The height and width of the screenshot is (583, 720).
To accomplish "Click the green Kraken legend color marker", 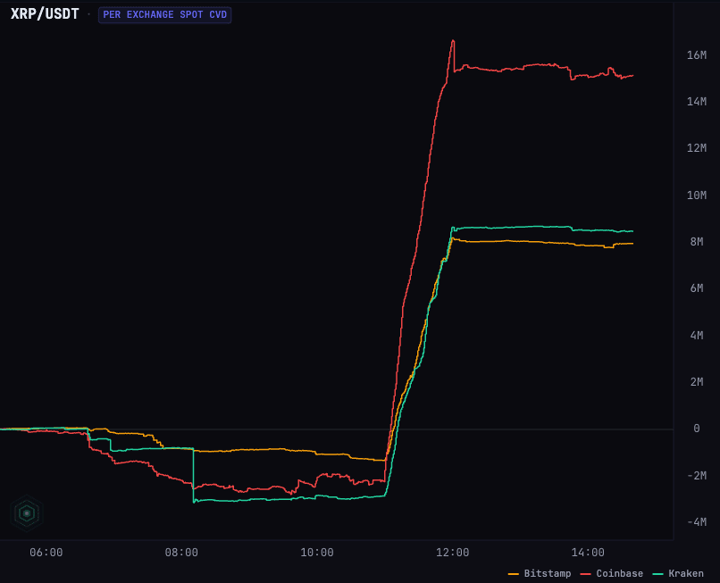I will point(657,573).
